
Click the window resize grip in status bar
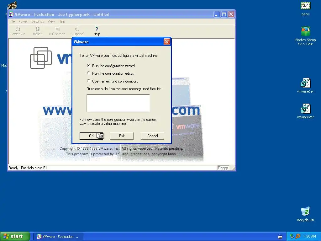[x=233, y=168]
